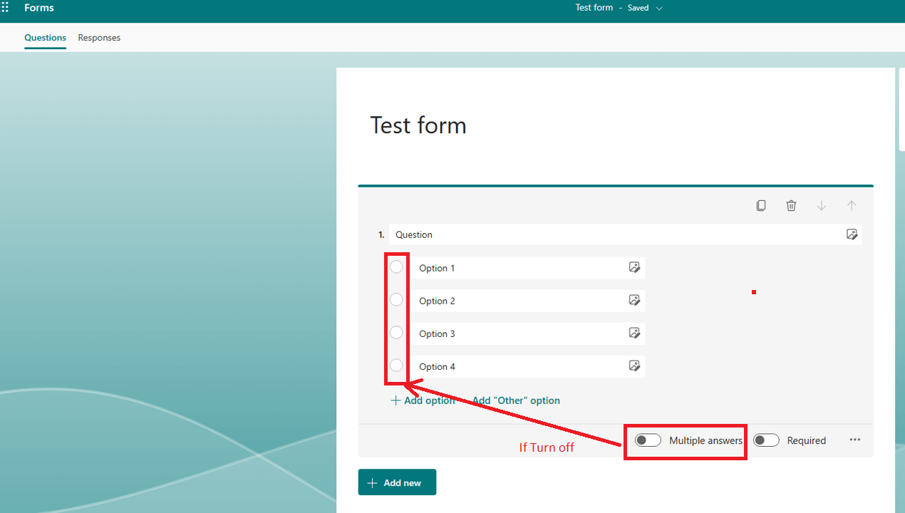905x513 pixels.
Task: Open the Microsoft 365 app launcher waffle icon
Action: click(x=6, y=7)
